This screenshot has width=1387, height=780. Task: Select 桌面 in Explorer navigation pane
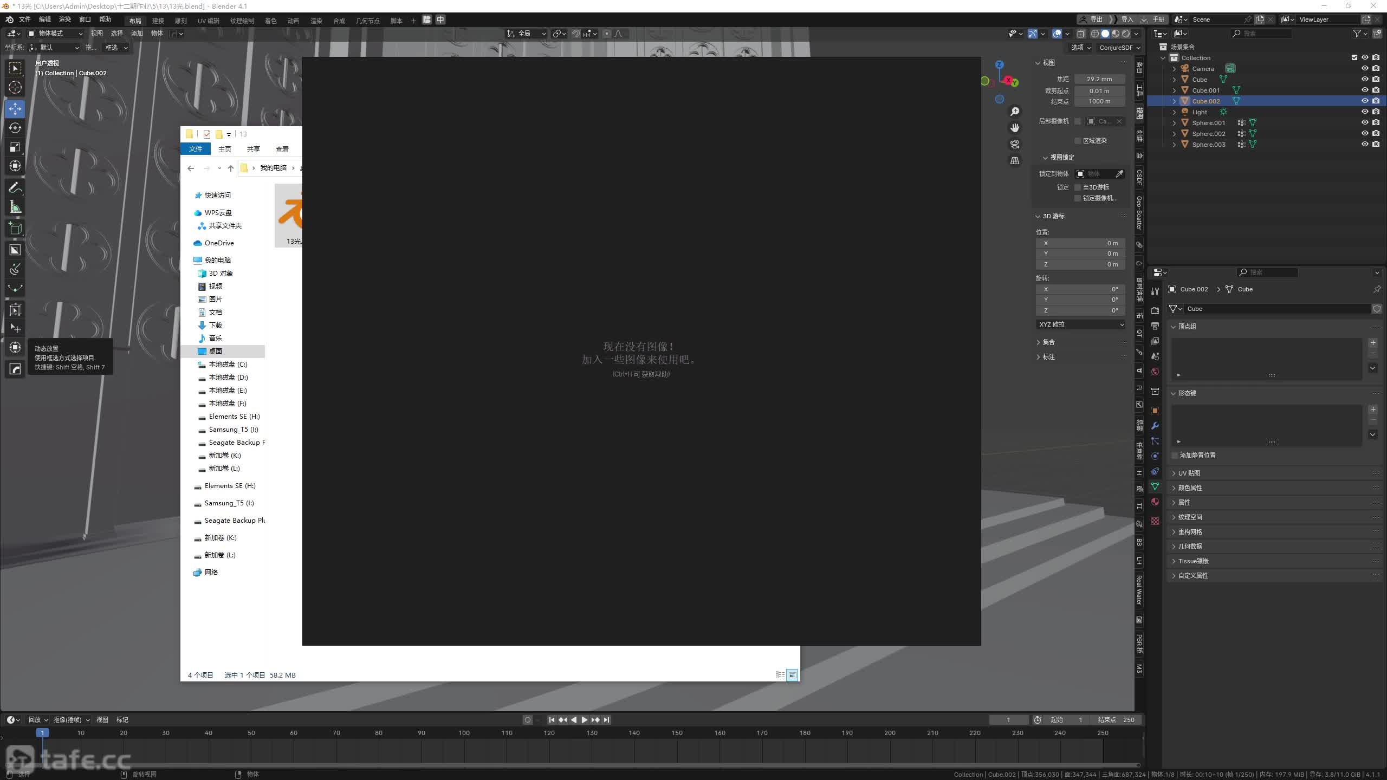pos(216,352)
